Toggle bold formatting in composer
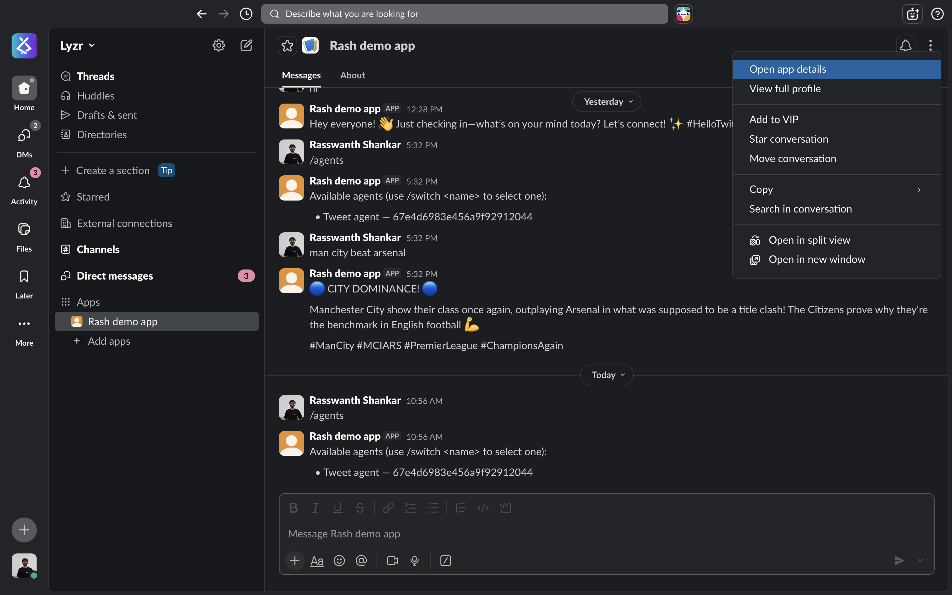The image size is (952, 595). pos(293,507)
